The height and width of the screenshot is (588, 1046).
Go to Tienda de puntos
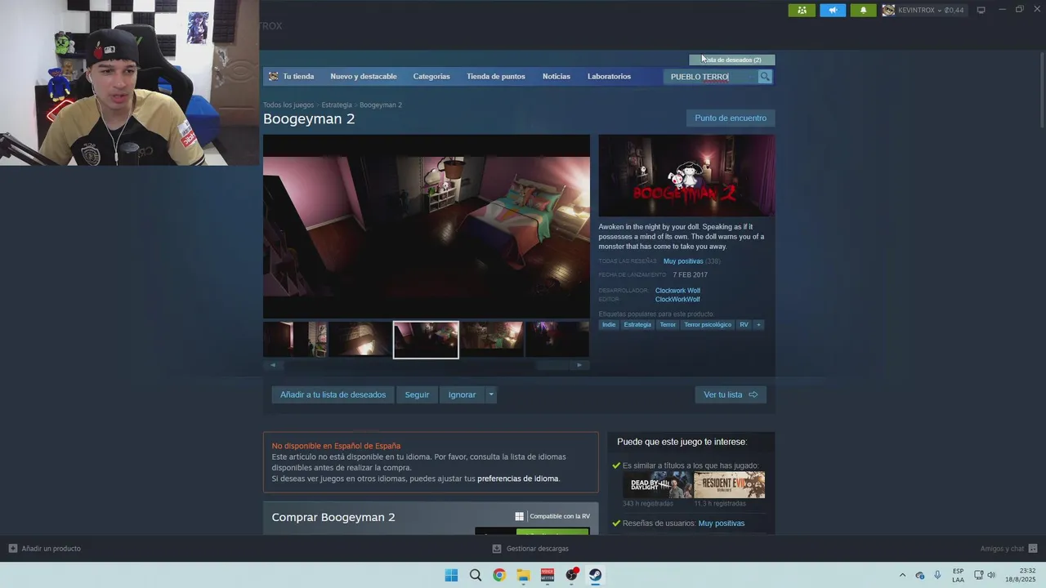click(x=496, y=76)
